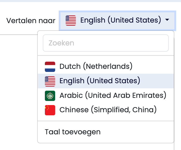Click the Netherlands flag icon in the list

point(50,67)
